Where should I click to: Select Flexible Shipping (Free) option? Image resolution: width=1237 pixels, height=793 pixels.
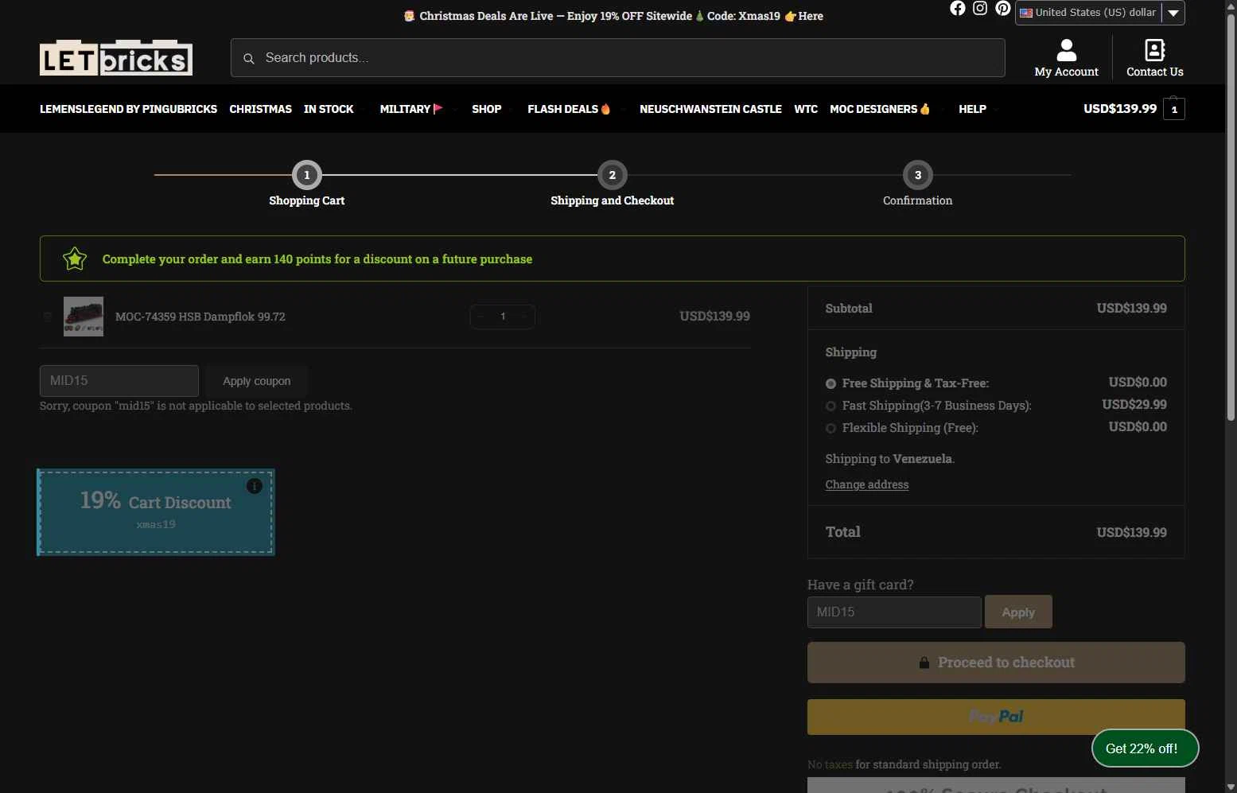[x=831, y=428]
